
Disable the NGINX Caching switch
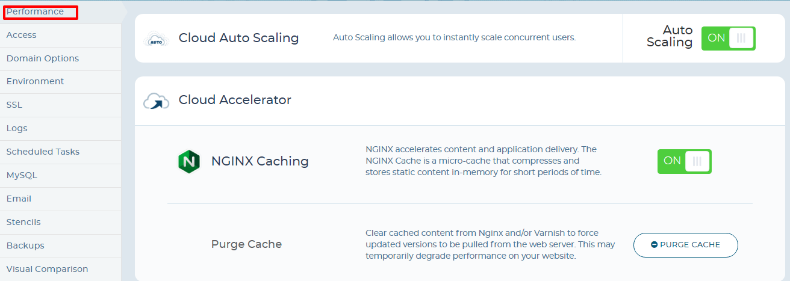tap(684, 161)
